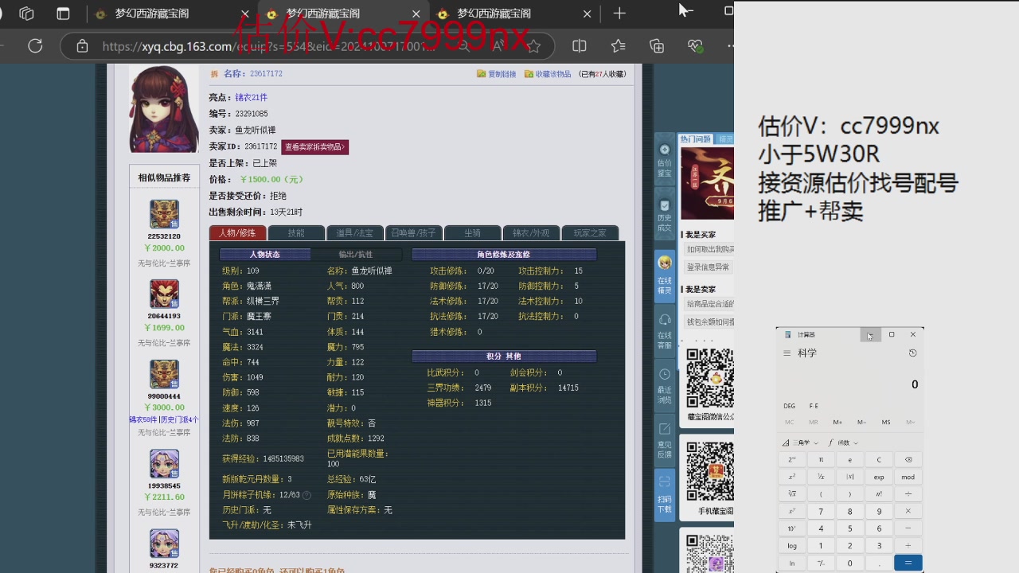Open browser collections
This screenshot has height=573, width=1019.
(x=657, y=46)
